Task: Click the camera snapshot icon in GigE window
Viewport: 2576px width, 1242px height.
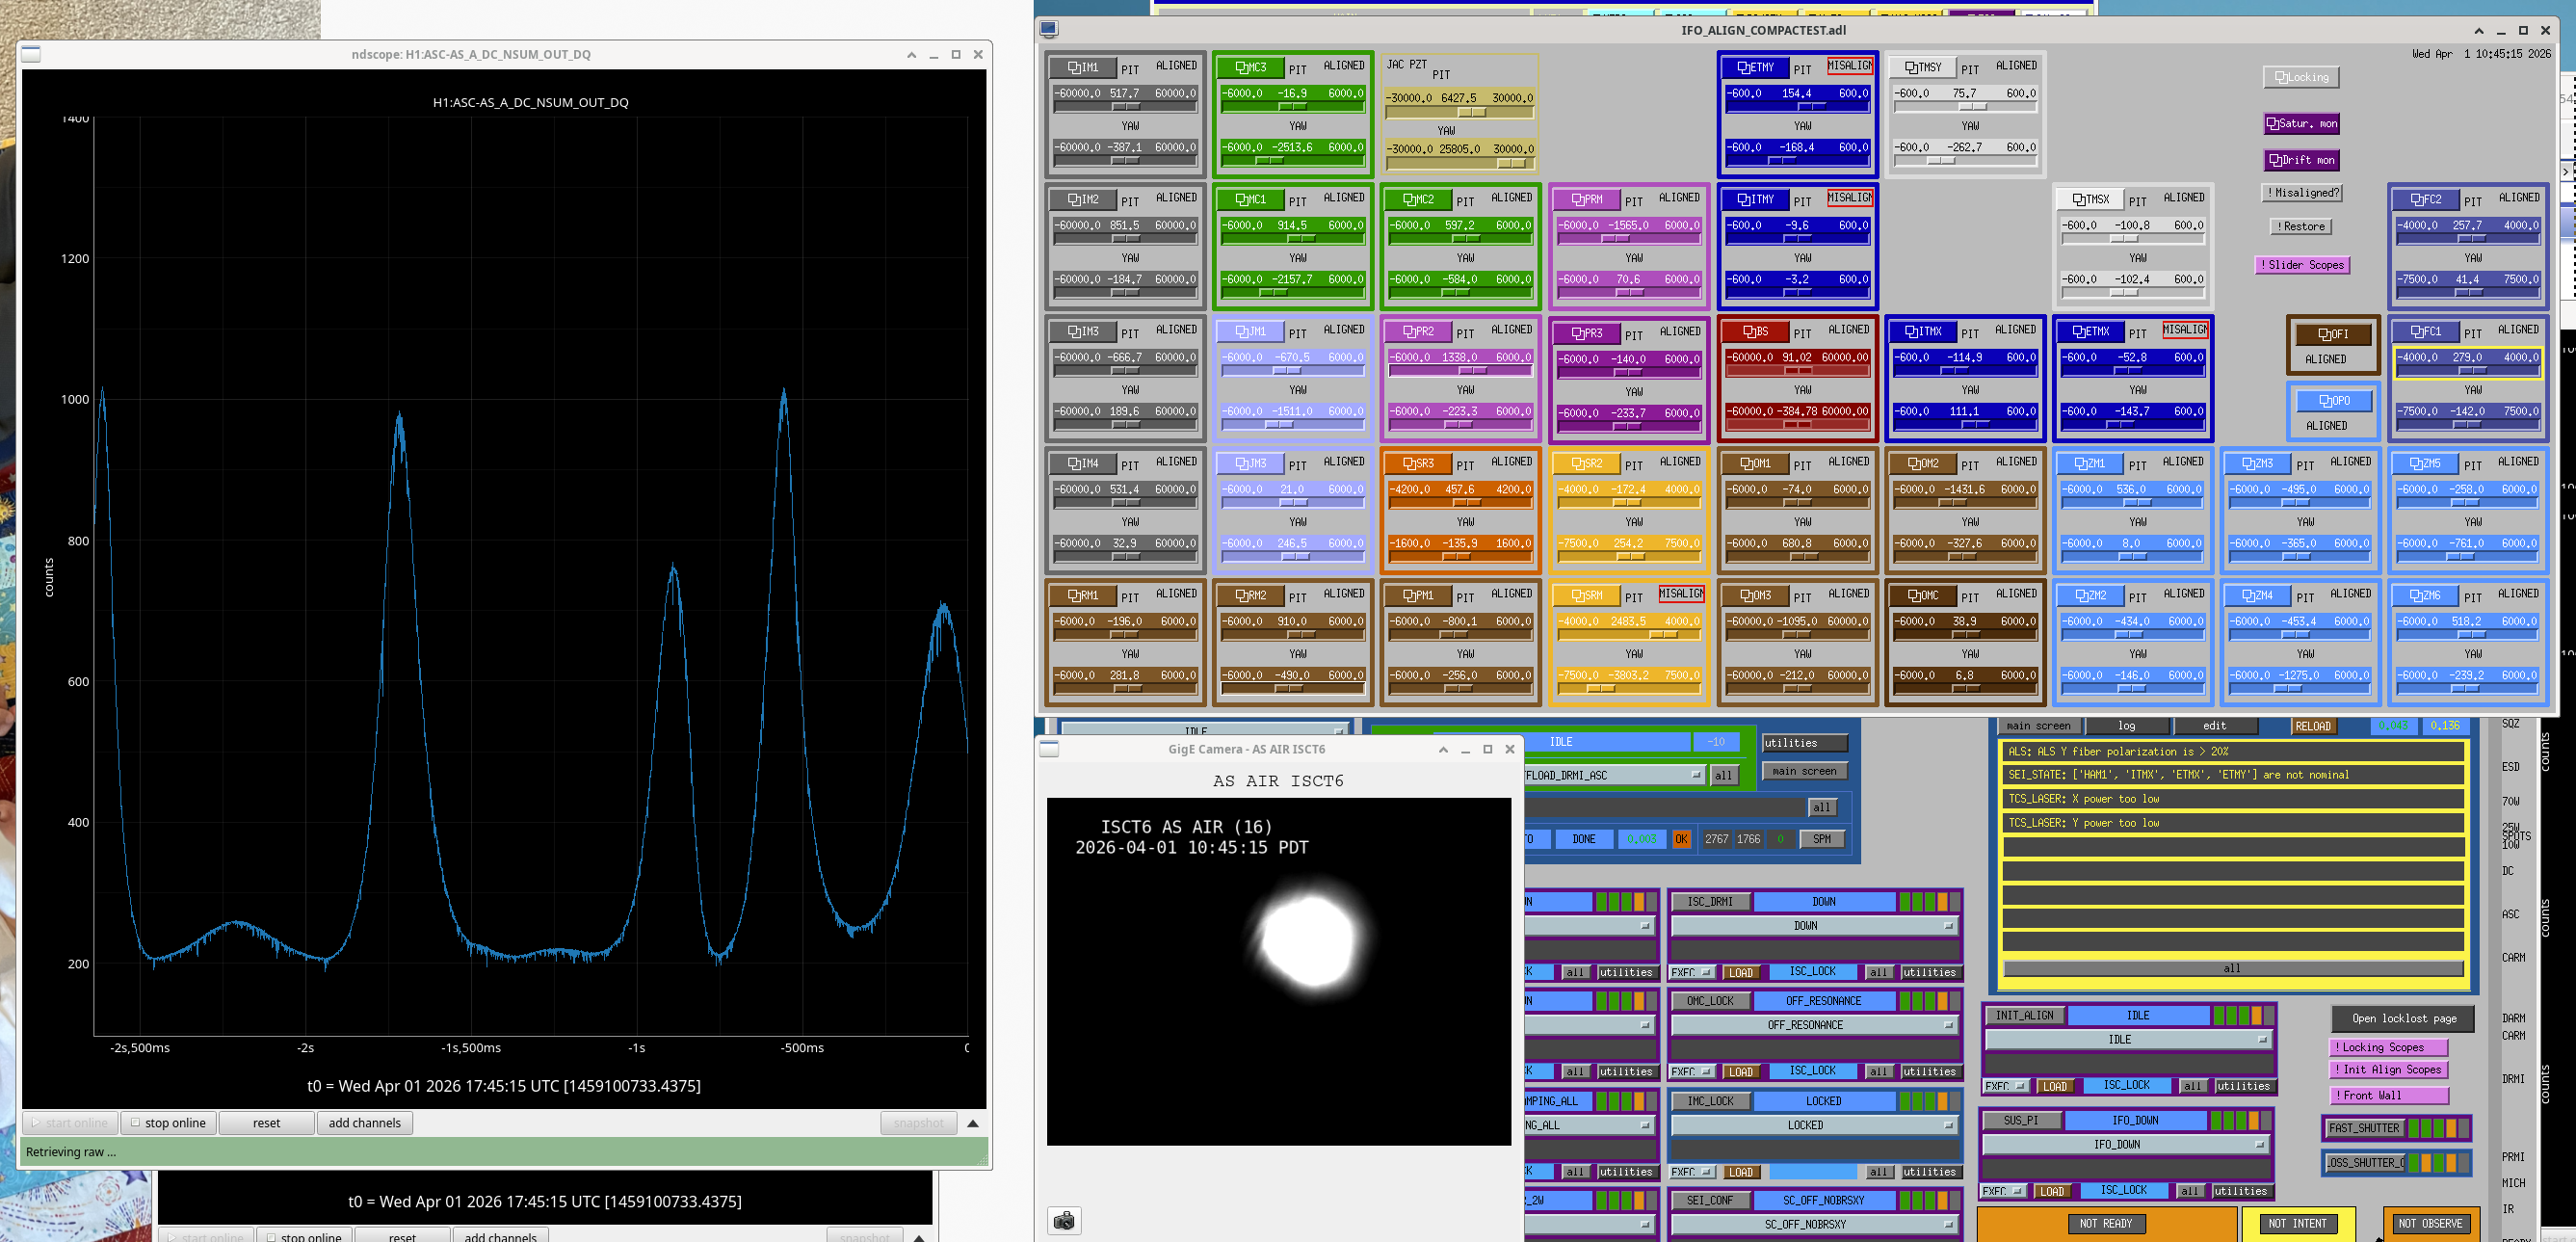Action: point(1064,1220)
